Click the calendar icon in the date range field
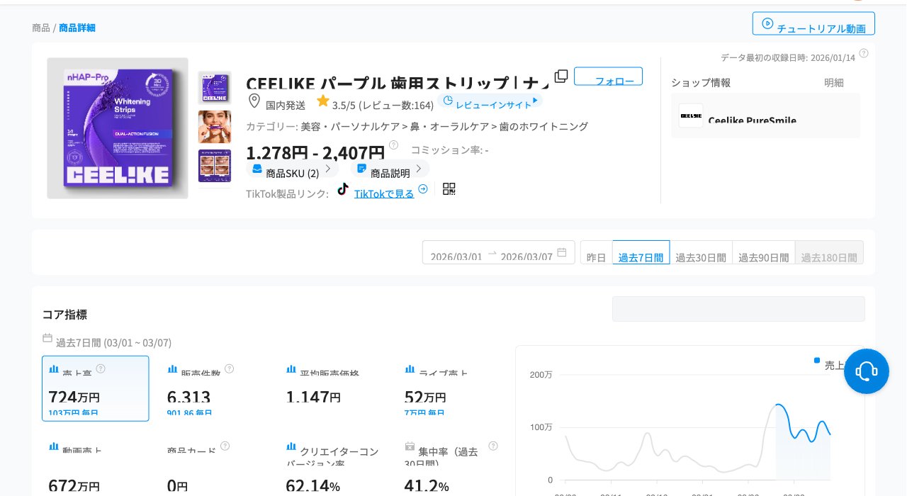 coord(563,253)
